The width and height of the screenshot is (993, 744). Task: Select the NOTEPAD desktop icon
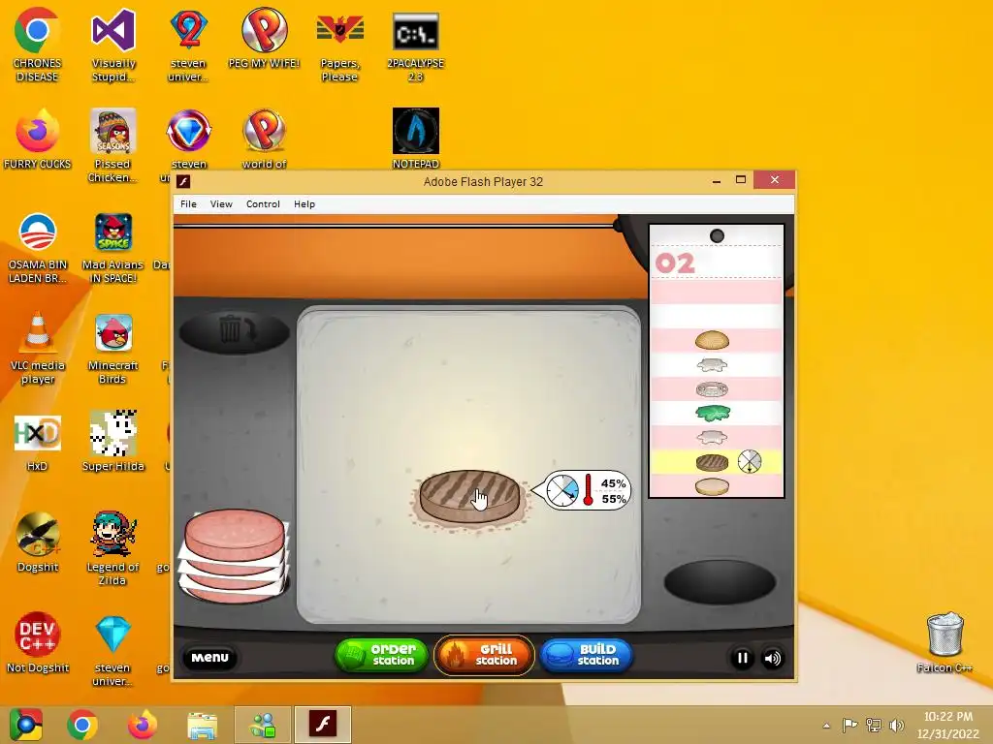click(415, 139)
